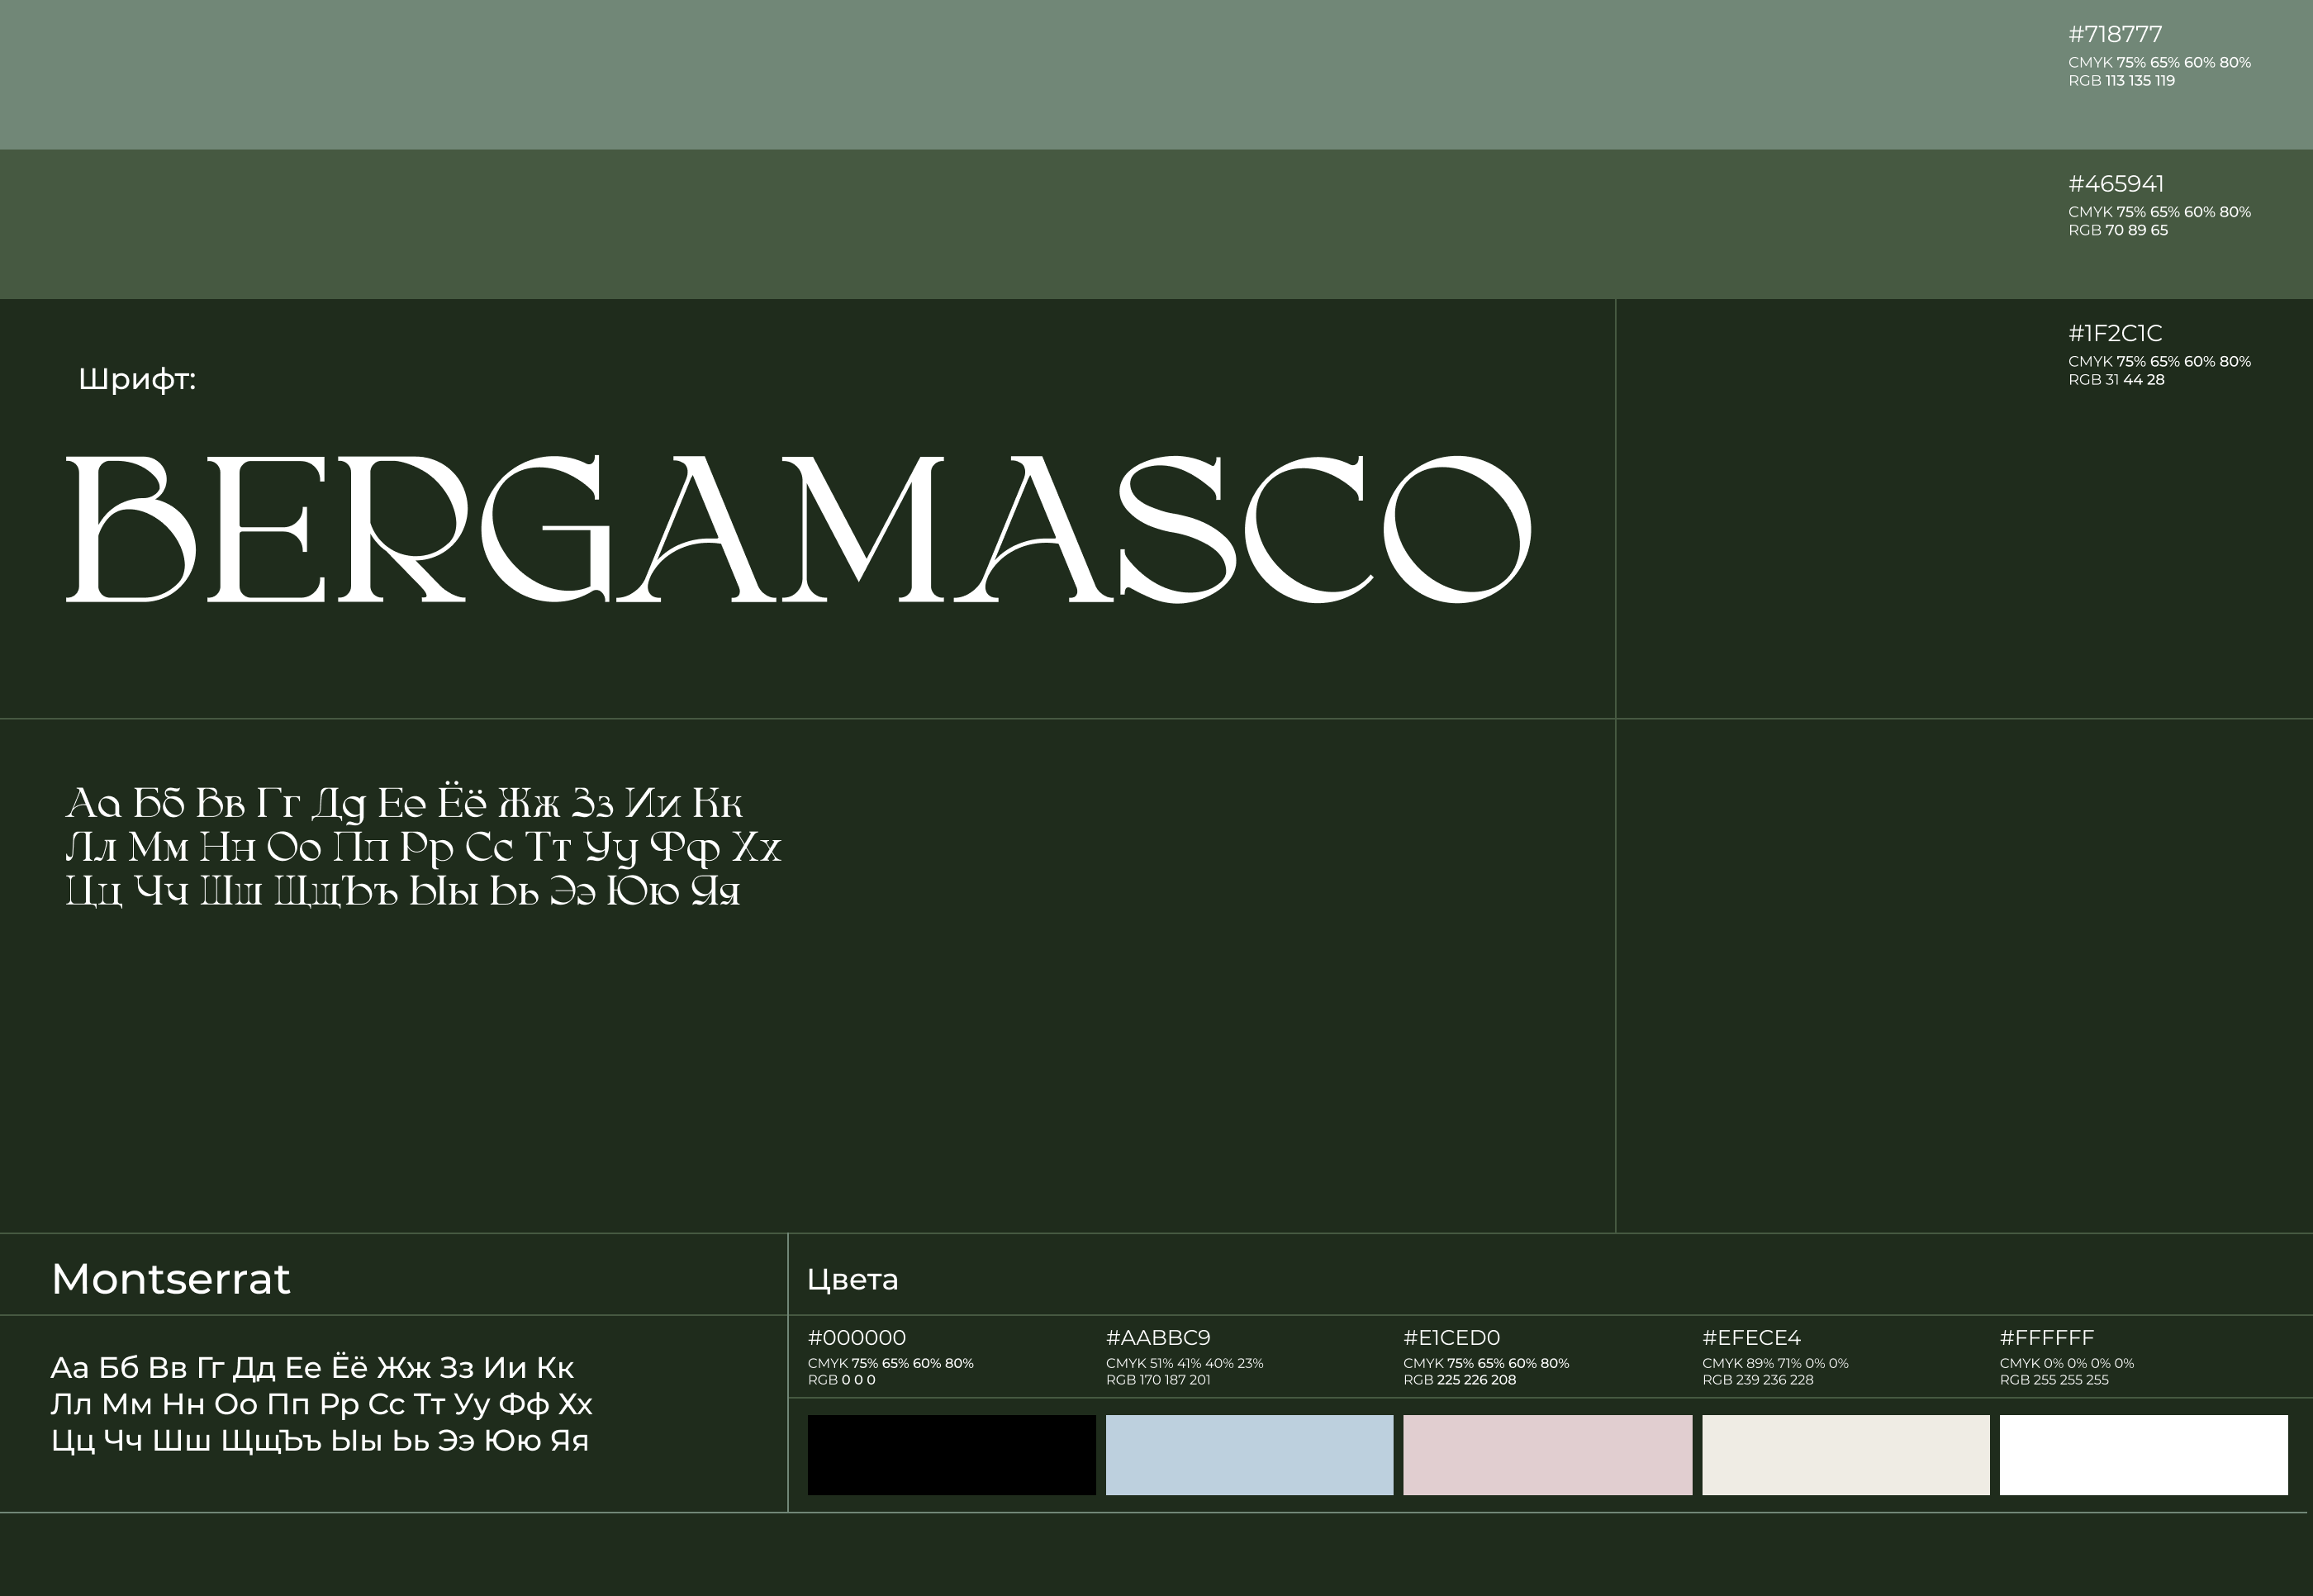Click the #000000 hex code label
This screenshot has width=2313, height=1596.
coord(856,1337)
